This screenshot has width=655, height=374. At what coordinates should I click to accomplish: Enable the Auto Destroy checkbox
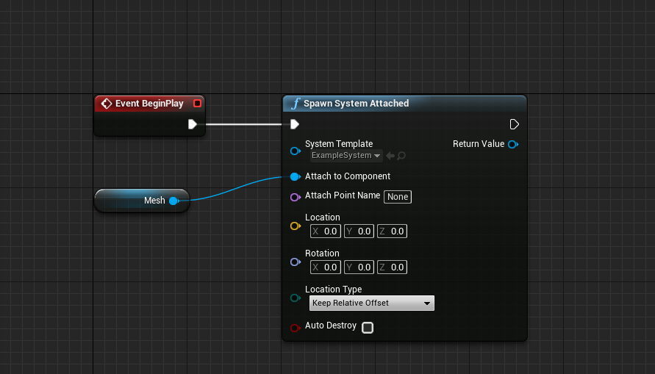tap(368, 328)
